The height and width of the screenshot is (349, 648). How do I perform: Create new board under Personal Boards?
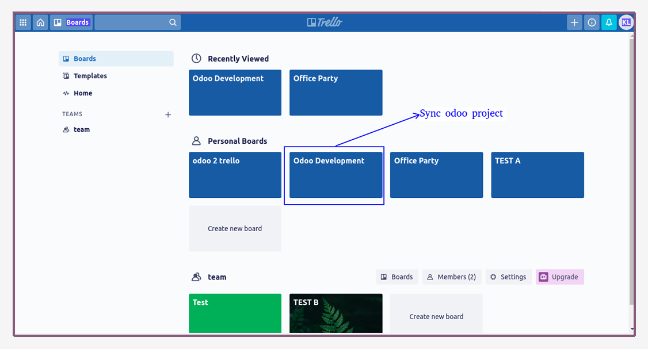tap(235, 228)
